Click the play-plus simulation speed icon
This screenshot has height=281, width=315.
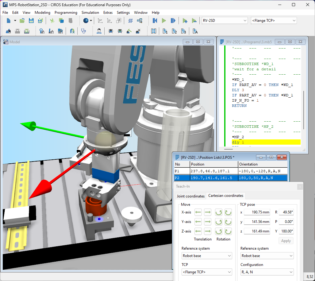[185, 21]
